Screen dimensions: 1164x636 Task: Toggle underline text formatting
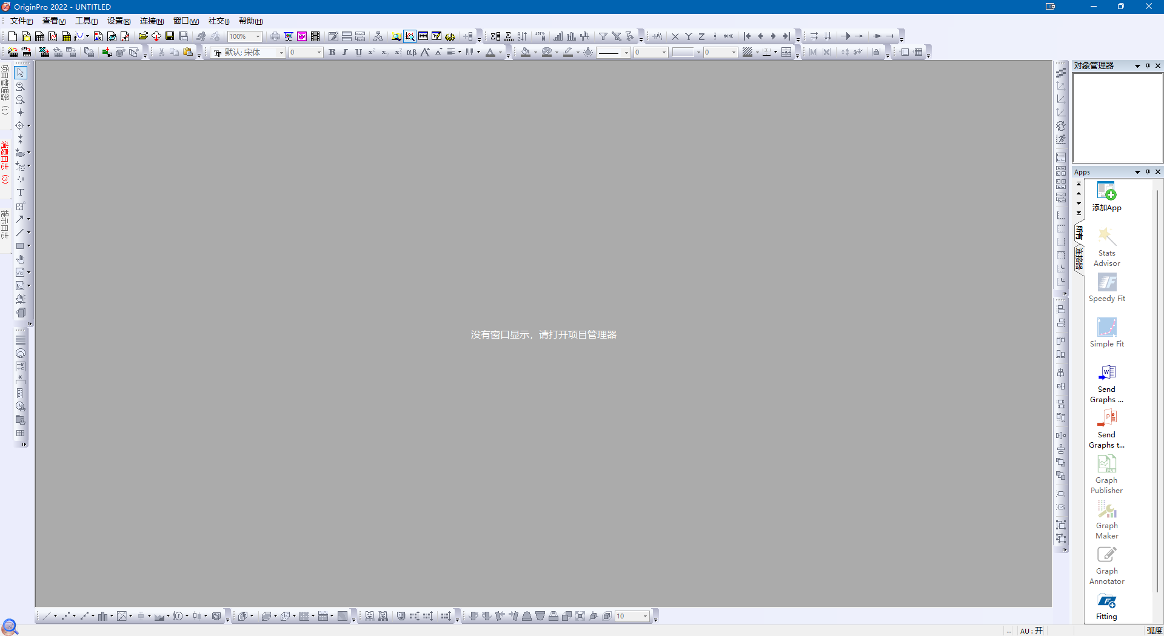click(x=358, y=52)
